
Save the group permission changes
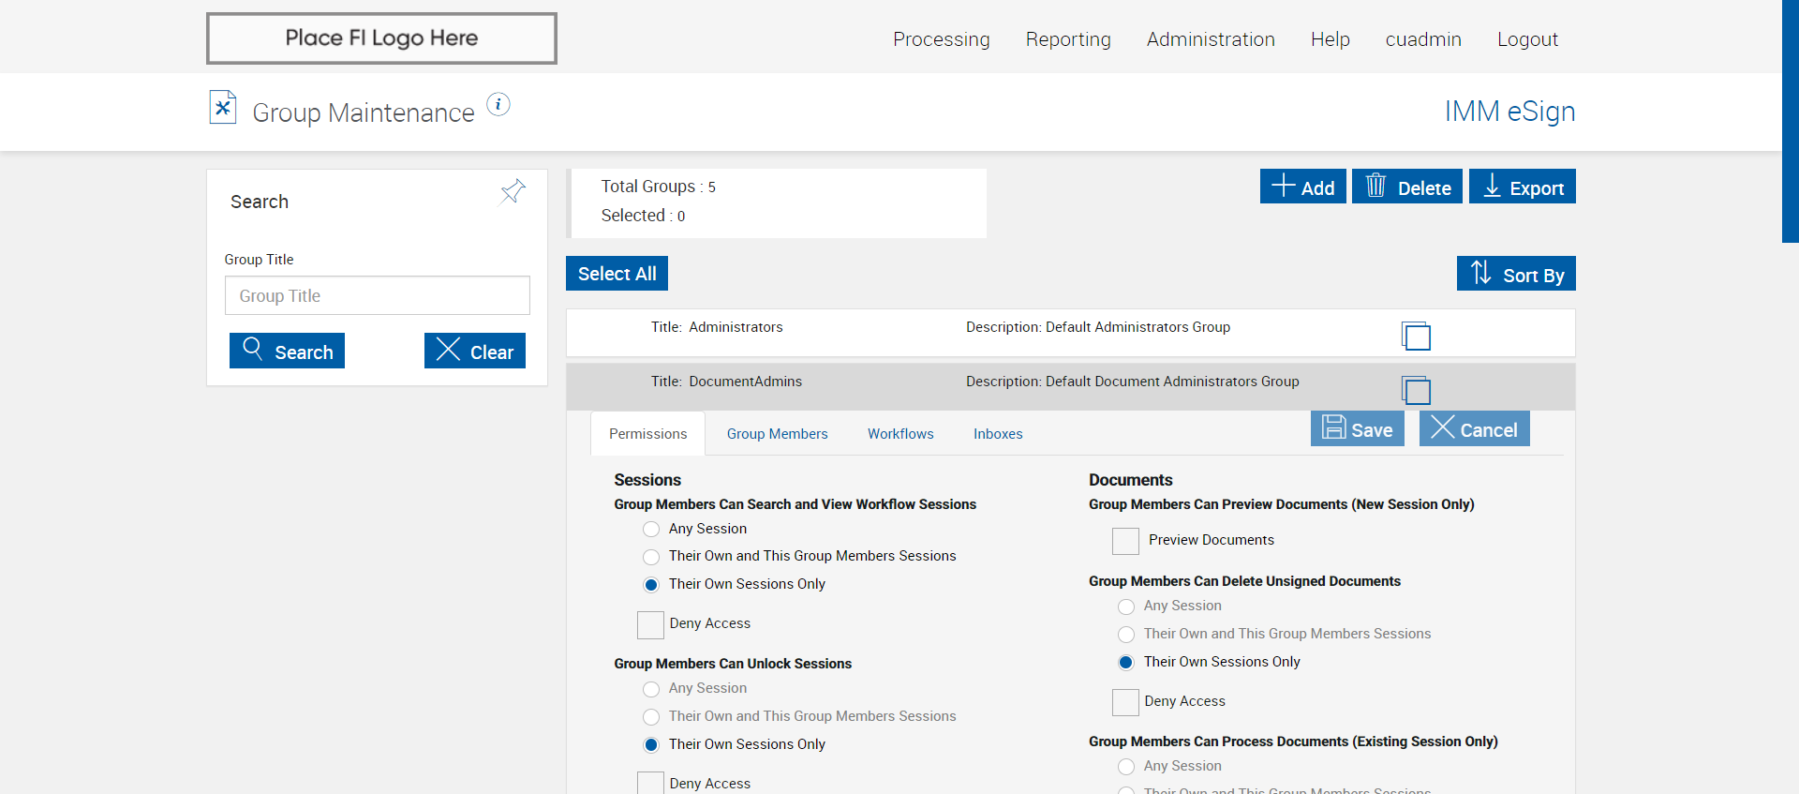[x=1357, y=429]
